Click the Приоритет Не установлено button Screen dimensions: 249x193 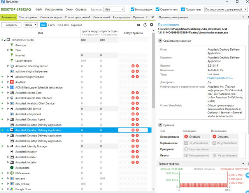click(x=210, y=149)
